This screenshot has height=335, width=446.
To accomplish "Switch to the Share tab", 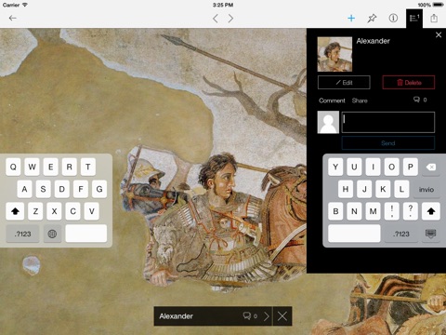I will (360, 100).
